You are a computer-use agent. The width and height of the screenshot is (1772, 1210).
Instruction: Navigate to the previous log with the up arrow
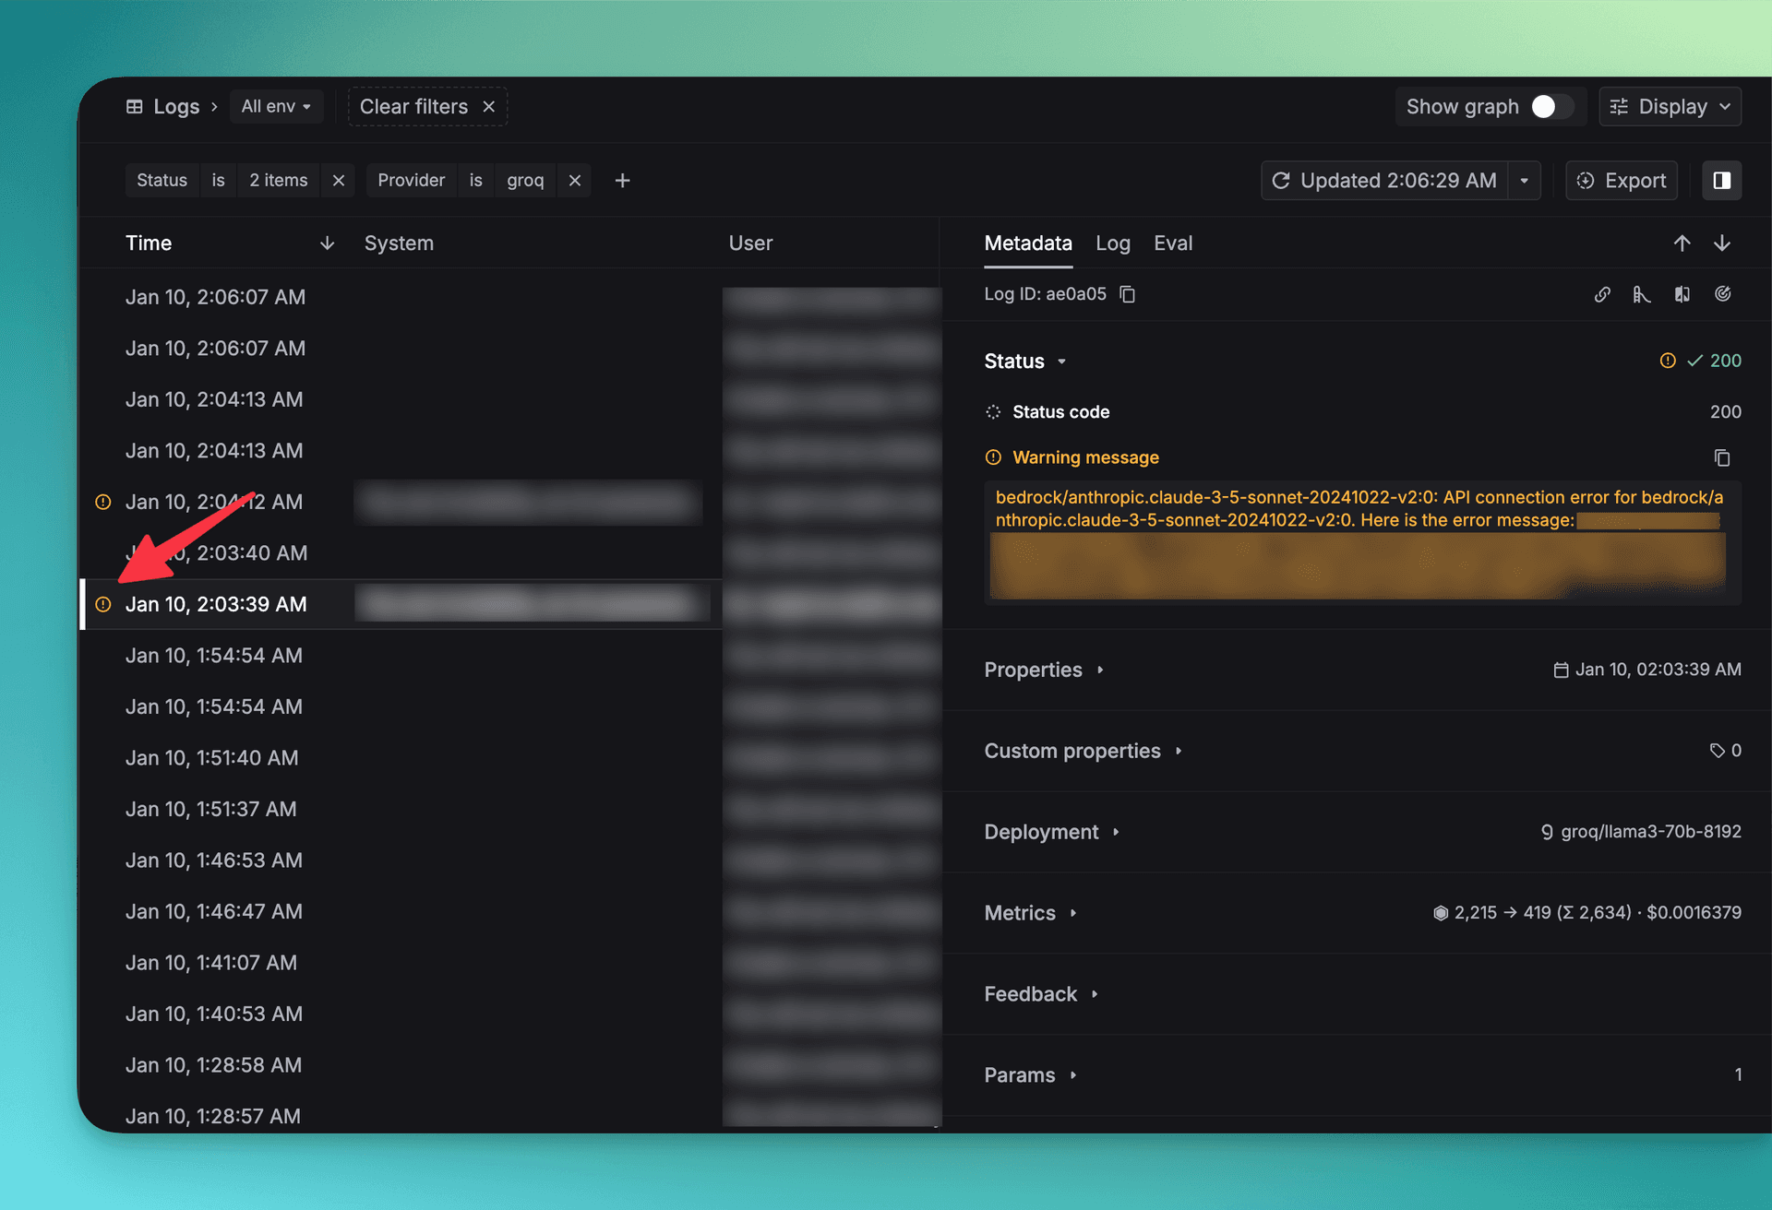point(1682,243)
